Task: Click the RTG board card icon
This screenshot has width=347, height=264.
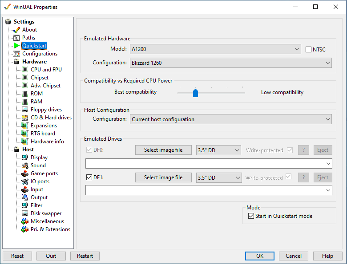Action: 25,134
